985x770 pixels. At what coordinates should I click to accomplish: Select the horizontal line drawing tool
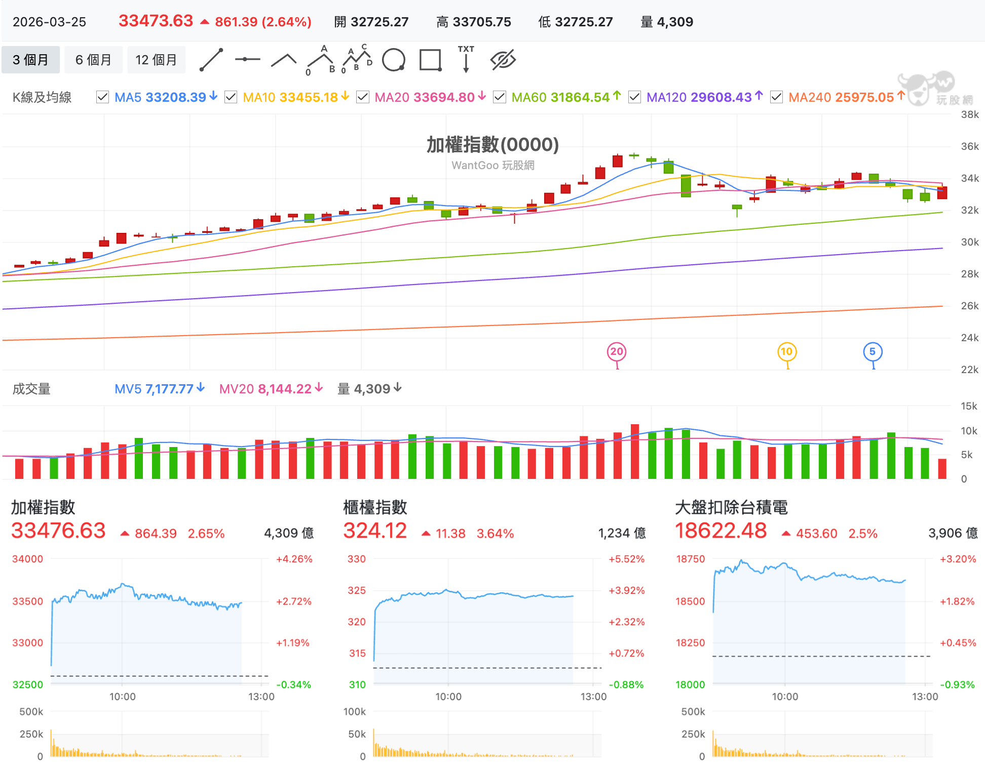(x=247, y=60)
